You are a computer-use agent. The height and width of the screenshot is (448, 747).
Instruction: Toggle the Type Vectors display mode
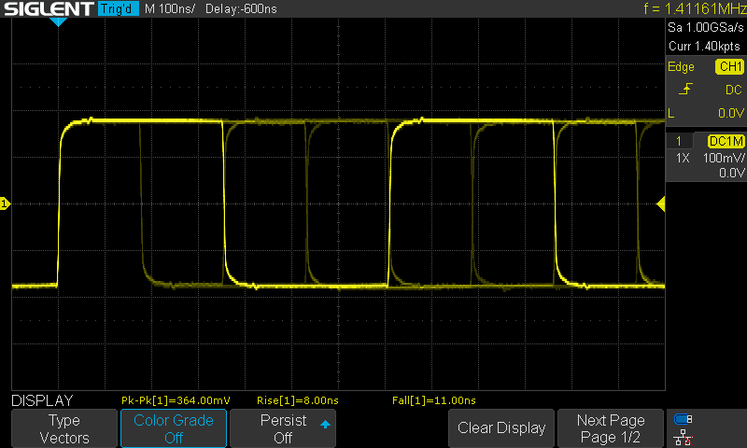coord(64,428)
